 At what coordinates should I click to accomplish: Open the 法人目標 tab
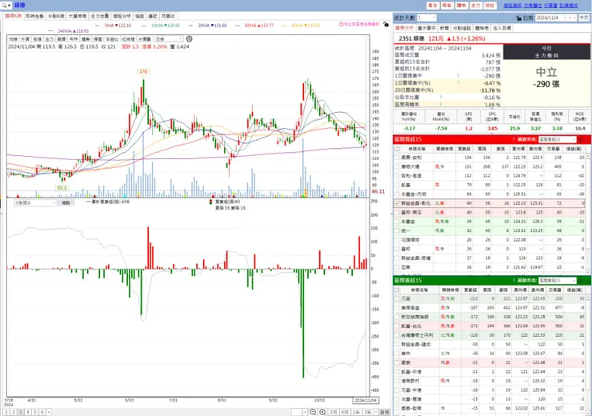click(x=502, y=28)
